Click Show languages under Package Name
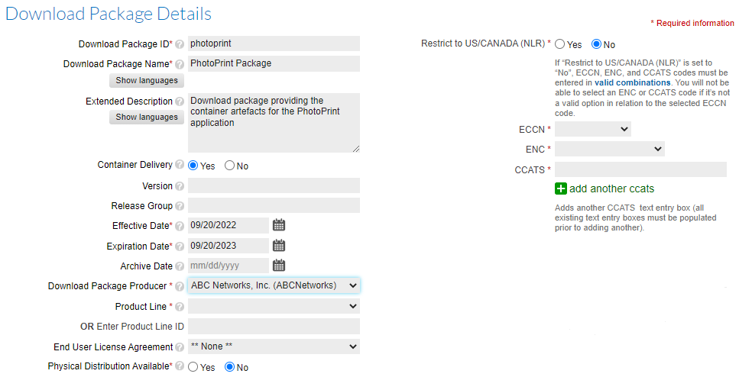This screenshot has height=377, width=739. tap(147, 80)
